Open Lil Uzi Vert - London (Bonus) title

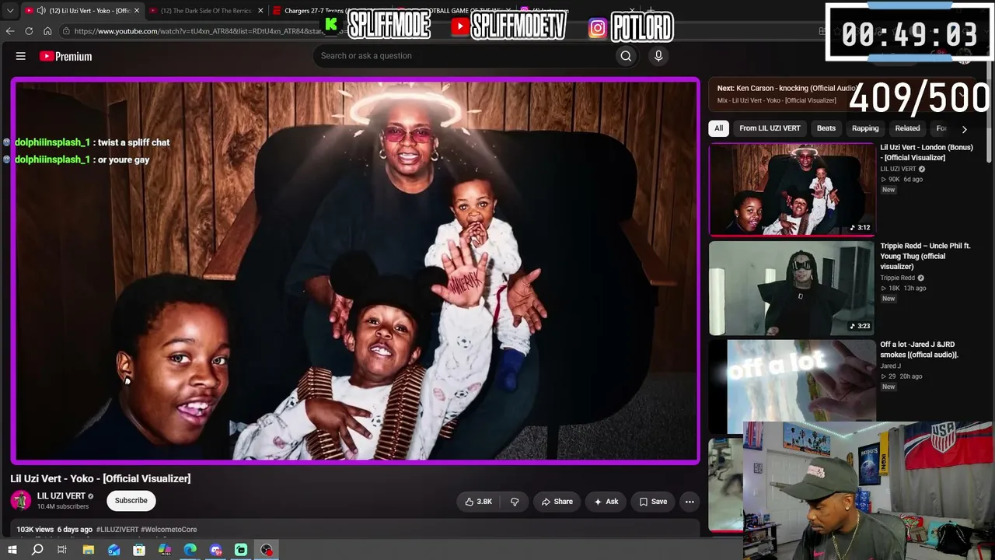(927, 152)
